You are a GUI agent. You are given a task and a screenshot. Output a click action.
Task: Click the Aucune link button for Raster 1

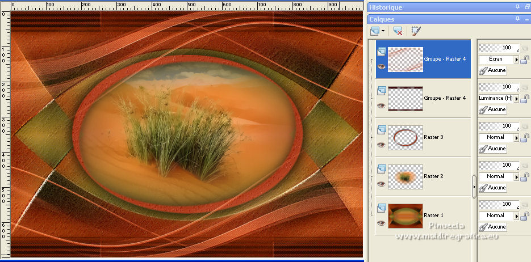click(x=493, y=227)
